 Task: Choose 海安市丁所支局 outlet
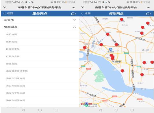(x=16, y=93)
